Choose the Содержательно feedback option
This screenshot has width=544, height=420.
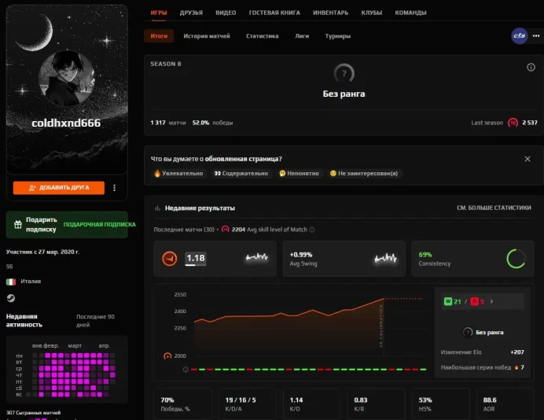[241, 173]
